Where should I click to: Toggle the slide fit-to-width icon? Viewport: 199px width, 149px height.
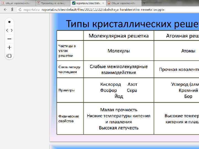coord(9,56)
